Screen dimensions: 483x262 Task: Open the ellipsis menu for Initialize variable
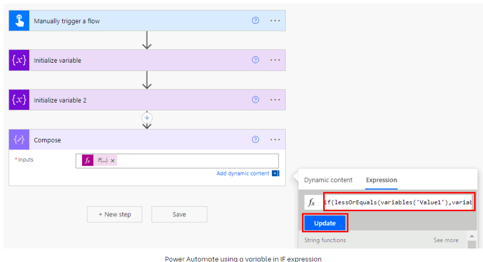point(275,60)
